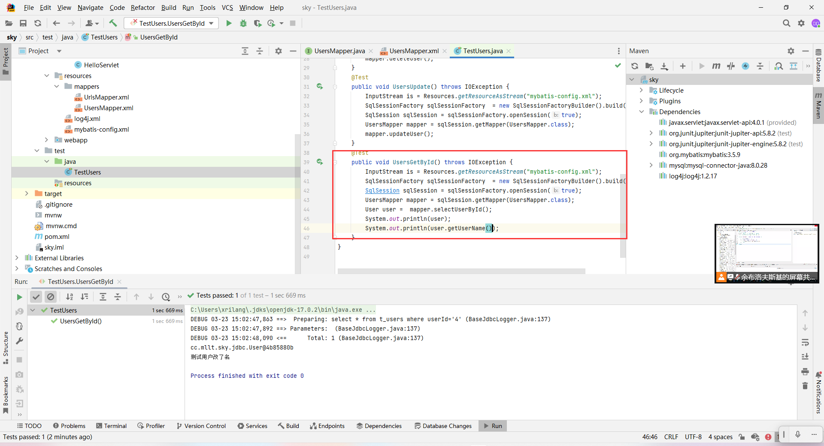The width and height of the screenshot is (824, 446).
Task: Open the Navigate menu
Action: coord(90,8)
